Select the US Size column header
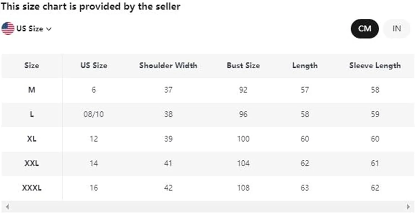The image size is (415, 213). click(x=94, y=65)
